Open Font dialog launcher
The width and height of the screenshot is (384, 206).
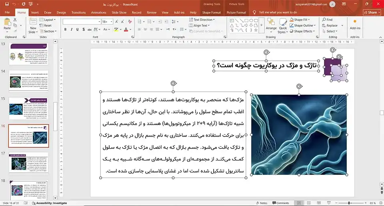132,37
